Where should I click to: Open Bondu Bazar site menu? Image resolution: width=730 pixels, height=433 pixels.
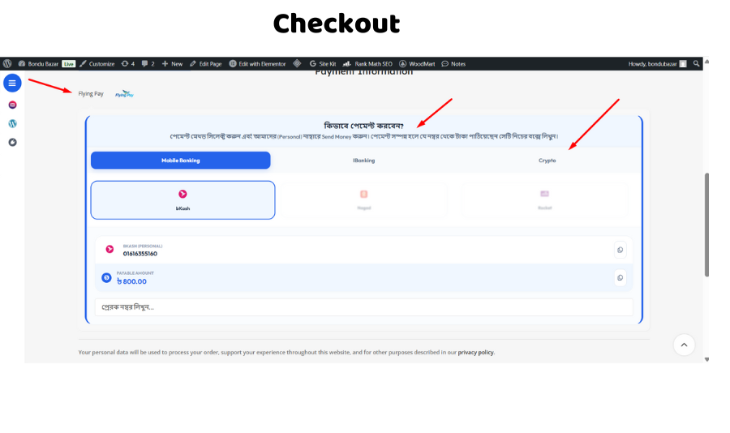[38, 64]
